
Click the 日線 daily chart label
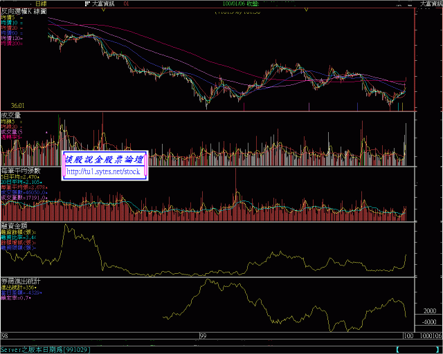[41, 3]
